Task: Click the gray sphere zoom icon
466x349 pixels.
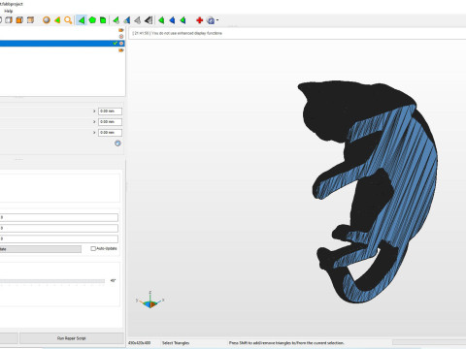Action: (47, 20)
